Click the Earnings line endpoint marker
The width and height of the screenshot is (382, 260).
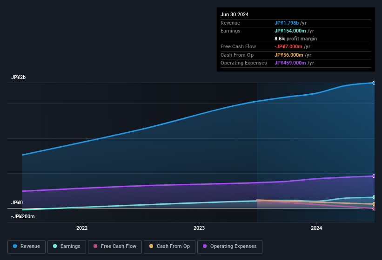374,197
